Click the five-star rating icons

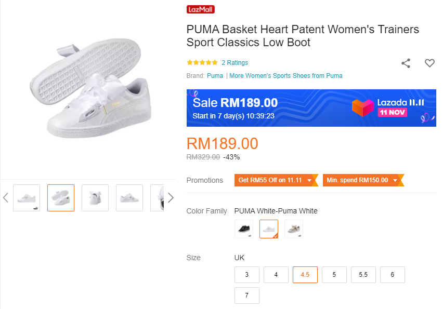(x=202, y=63)
